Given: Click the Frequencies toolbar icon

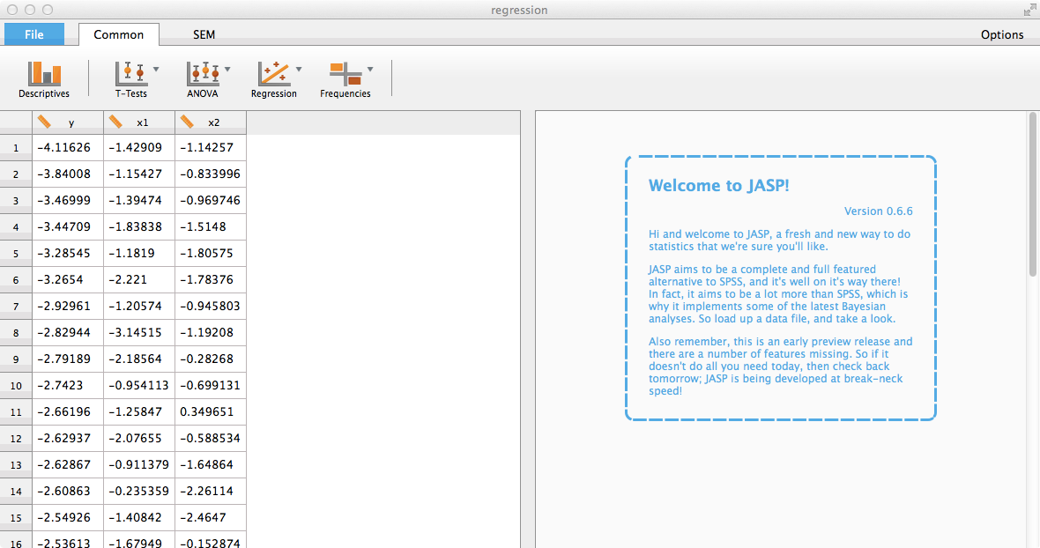Looking at the screenshot, I should (x=345, y=73).
